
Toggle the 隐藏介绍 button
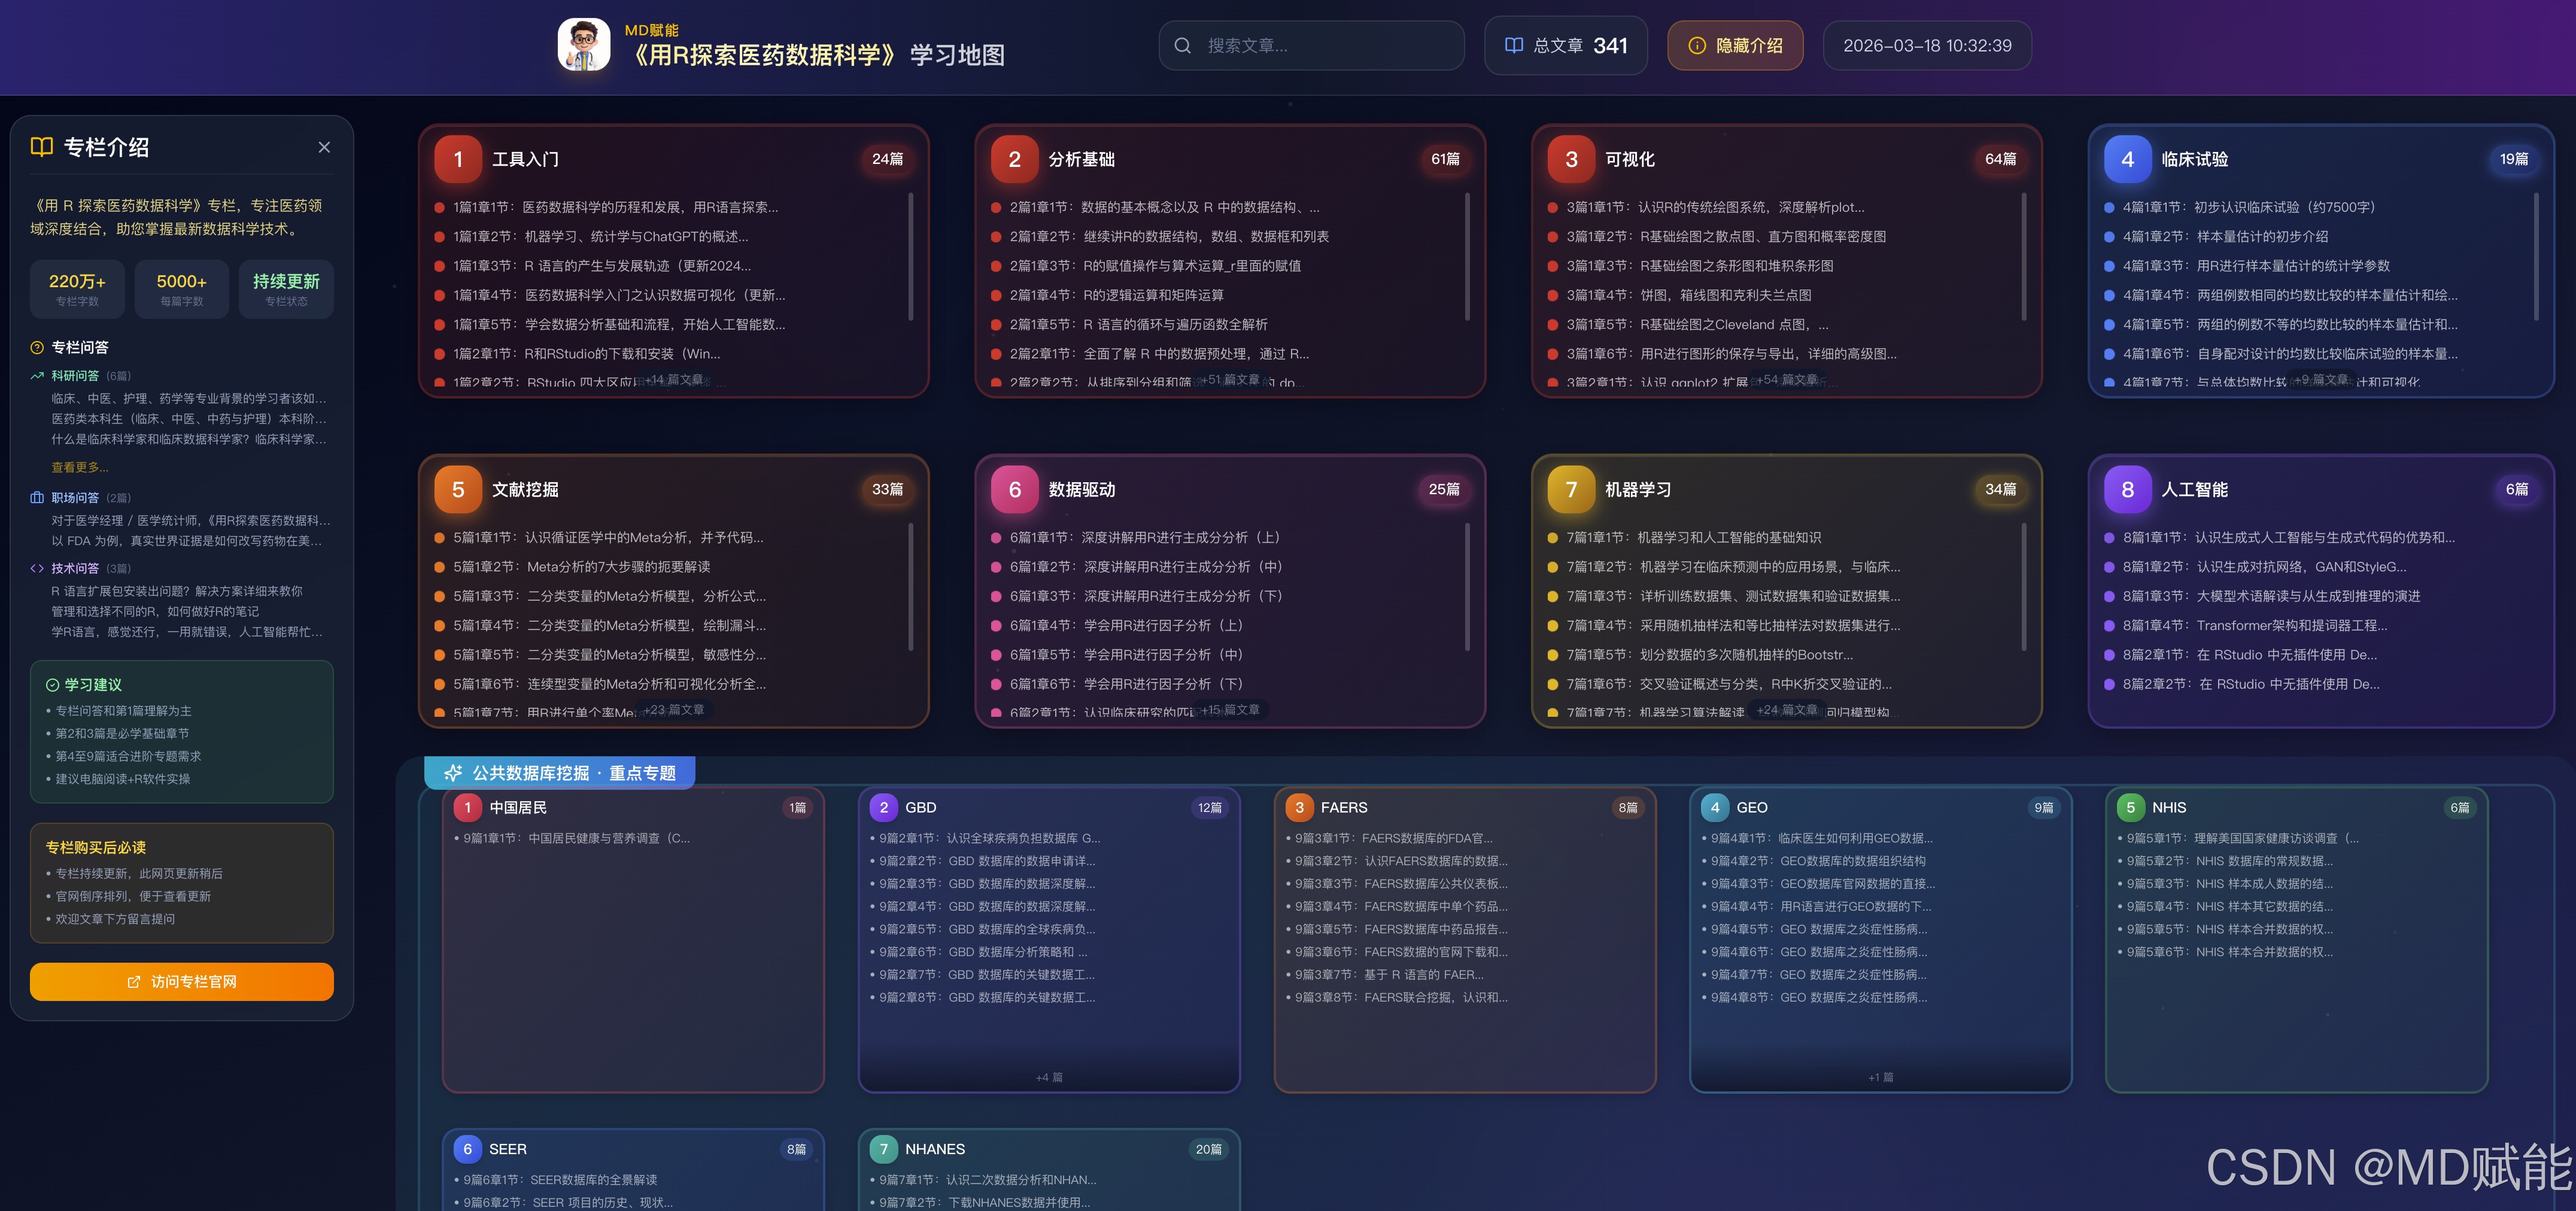point(1735,46)
